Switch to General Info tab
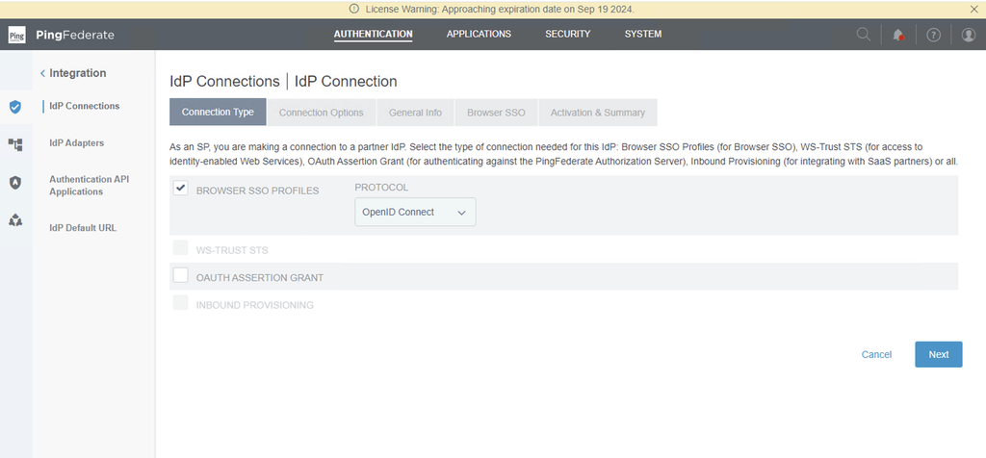Screen dimensions: 986x458 click(415, 113)
